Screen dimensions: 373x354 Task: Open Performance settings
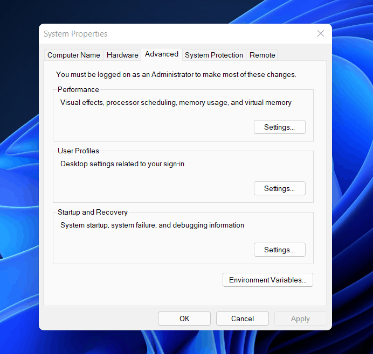(x=279, y=128)
